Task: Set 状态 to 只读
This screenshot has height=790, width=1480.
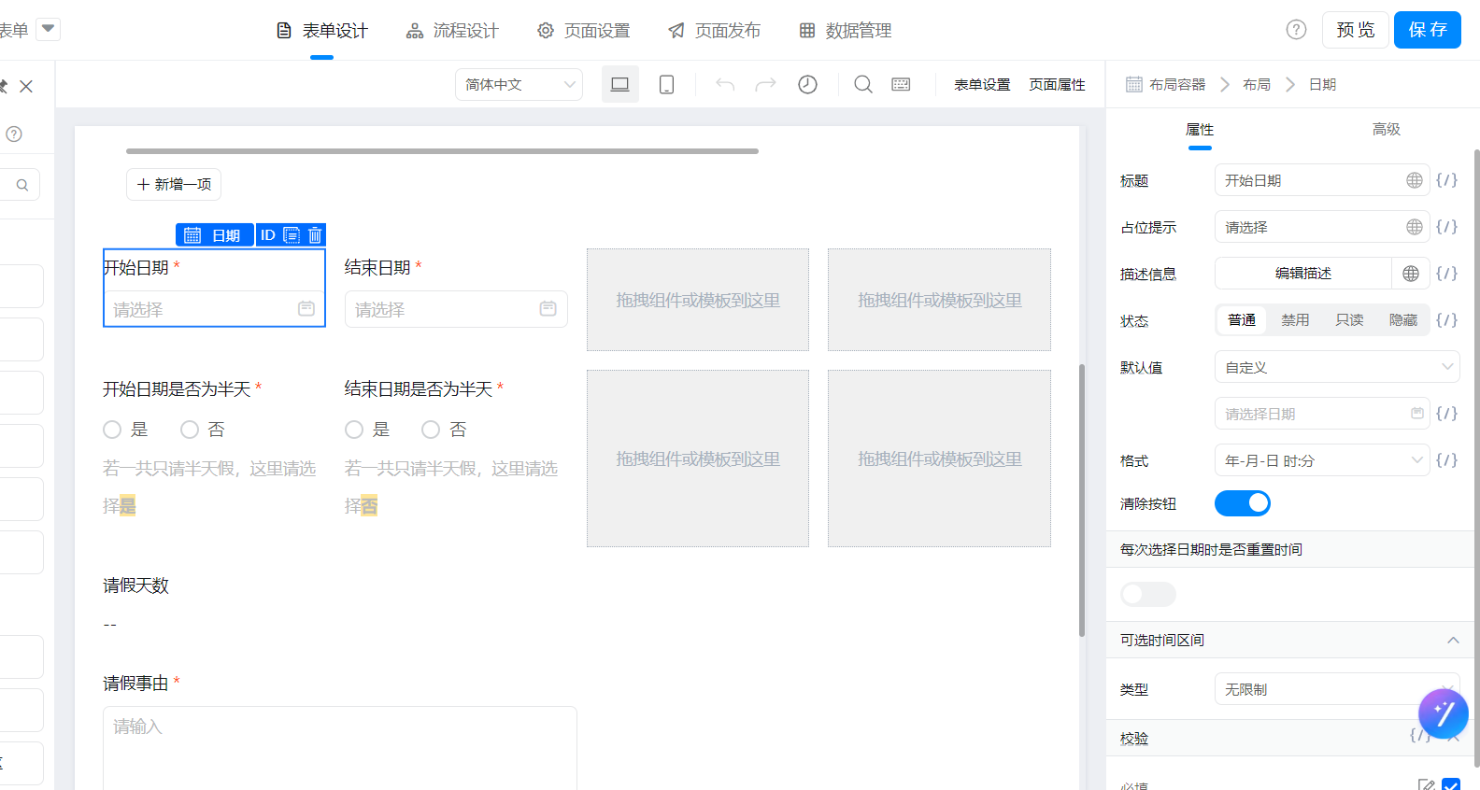Action: coord(1349,320)
